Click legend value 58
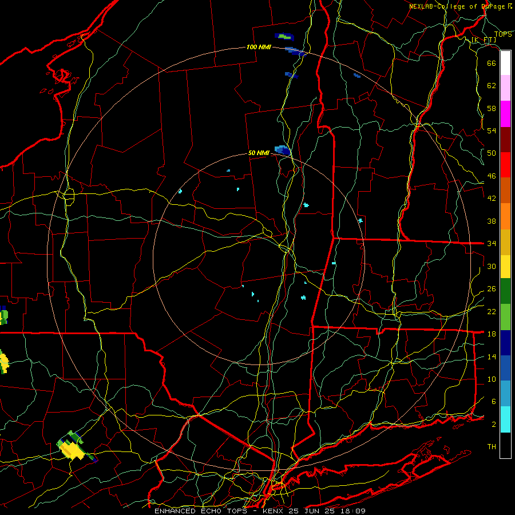Image resolution: width=515 pixels, height=515 pixels. 492,108
